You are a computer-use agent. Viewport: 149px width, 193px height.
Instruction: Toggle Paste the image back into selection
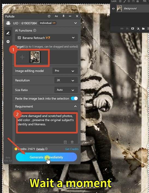(74, 99)
